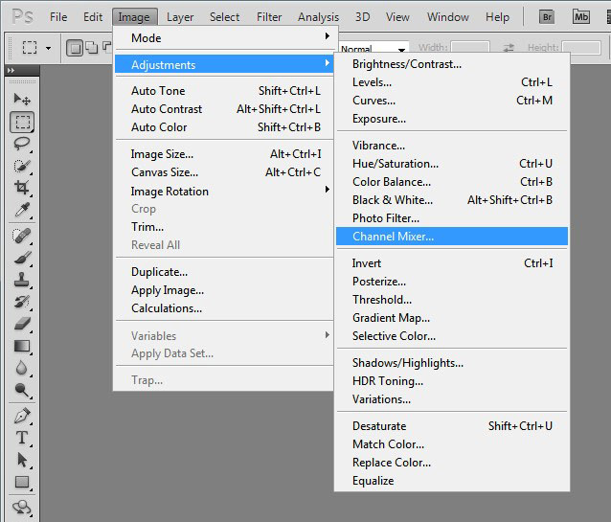Open the Analysis menu
This screenshot has width=611, height=522.
click(x=318, y=17)
